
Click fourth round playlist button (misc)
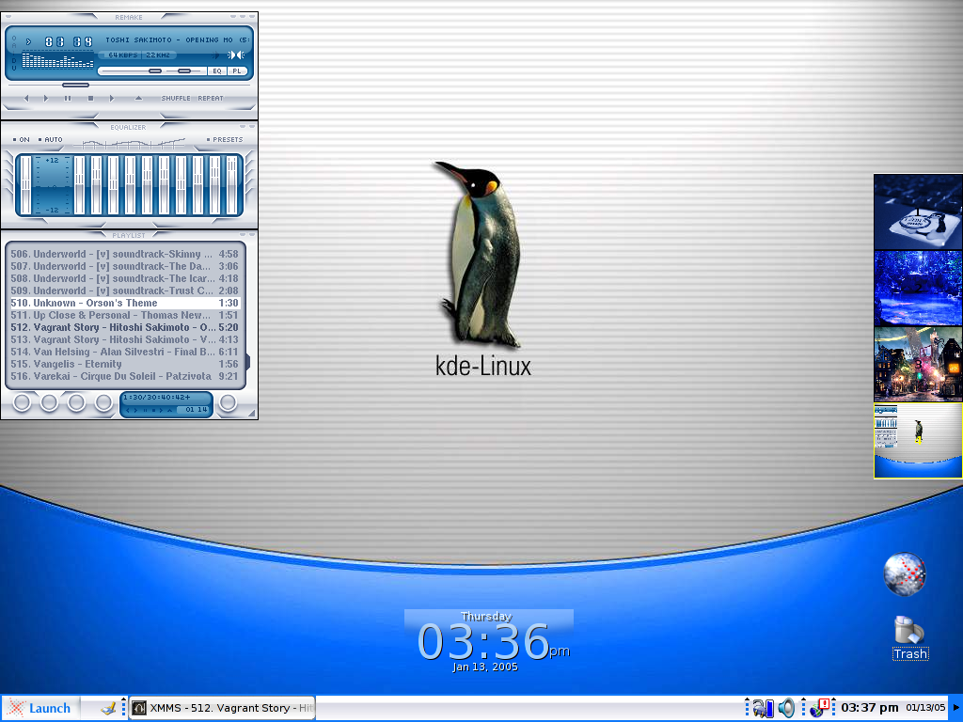coord(103,402)
